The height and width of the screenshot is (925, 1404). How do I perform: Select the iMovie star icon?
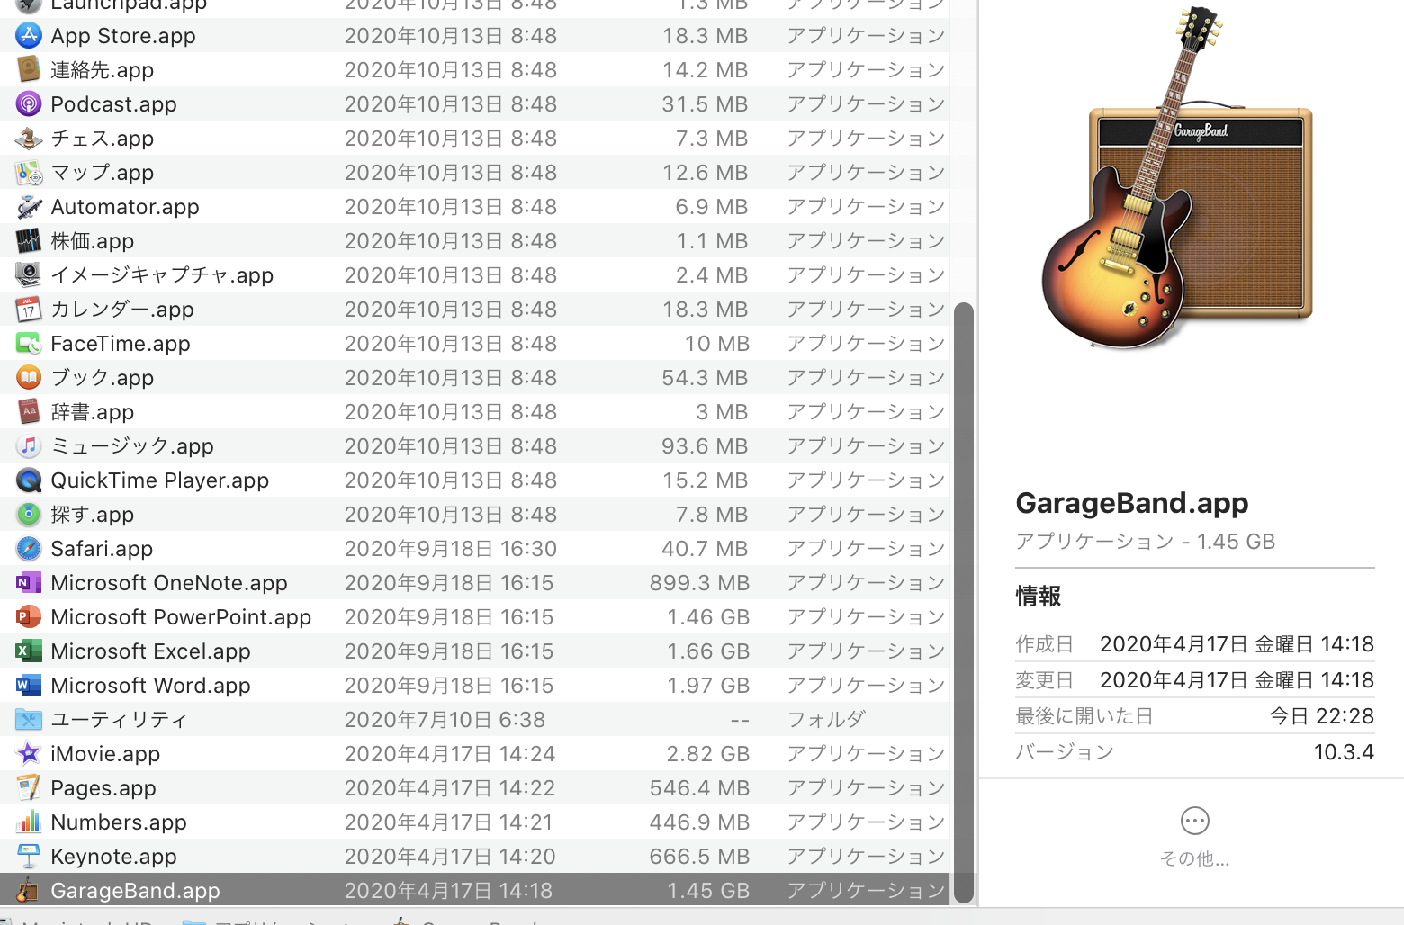tap(29, 753)
